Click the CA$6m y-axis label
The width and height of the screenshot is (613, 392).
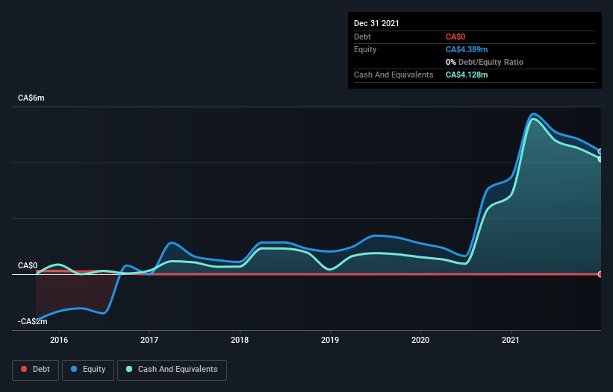point(31,98)
